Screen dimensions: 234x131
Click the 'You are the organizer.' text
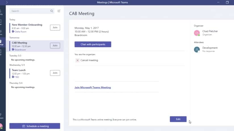pos(85,54)
